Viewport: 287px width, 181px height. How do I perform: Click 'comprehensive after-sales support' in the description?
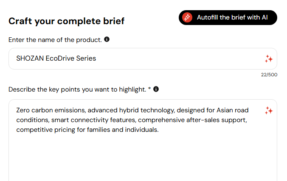point(191,120)
